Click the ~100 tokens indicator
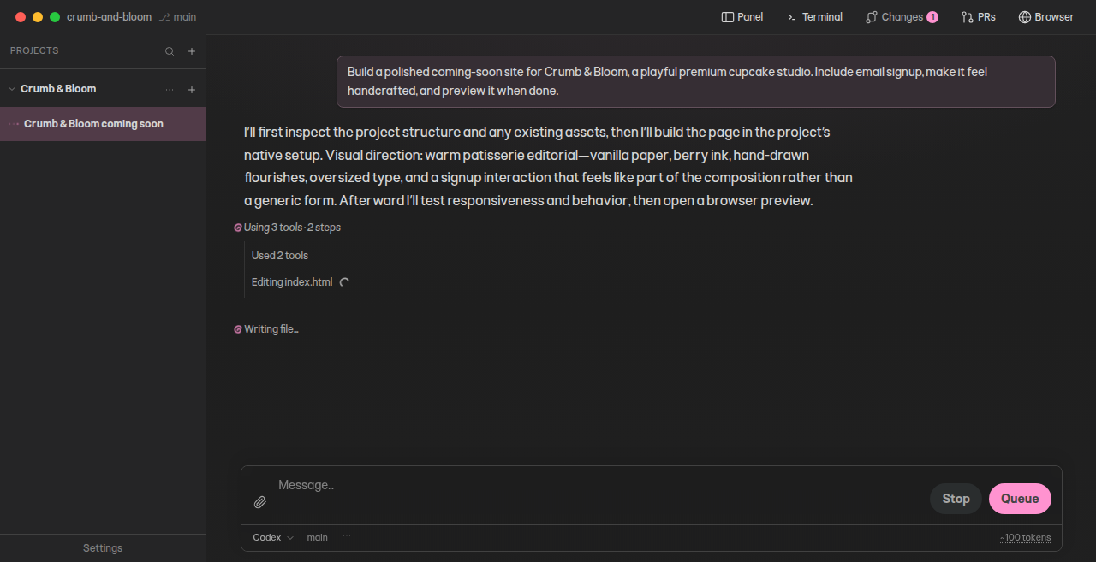Image resolution: width=1096 pixels, height=562 pixels. click(1025, 537)
